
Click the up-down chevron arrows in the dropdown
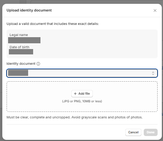(153, 73)
